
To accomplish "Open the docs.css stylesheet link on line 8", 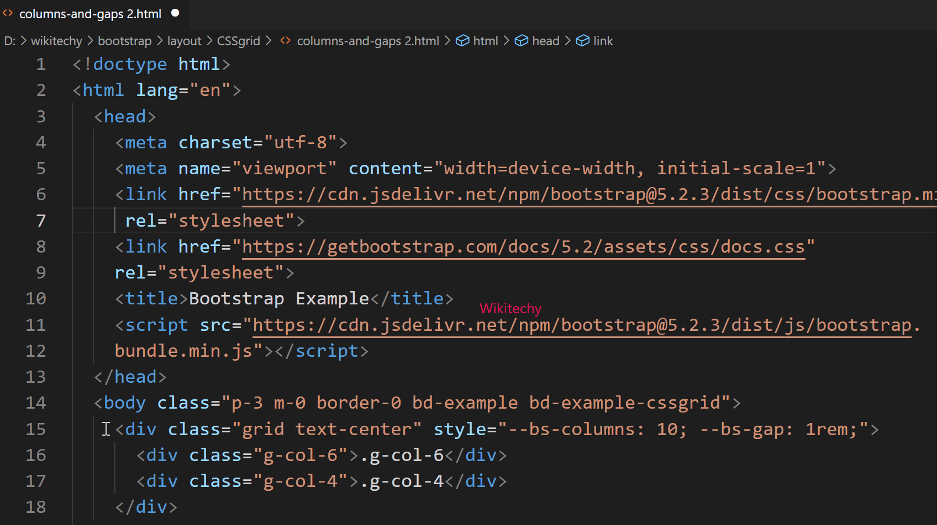I will pos(524,246).
